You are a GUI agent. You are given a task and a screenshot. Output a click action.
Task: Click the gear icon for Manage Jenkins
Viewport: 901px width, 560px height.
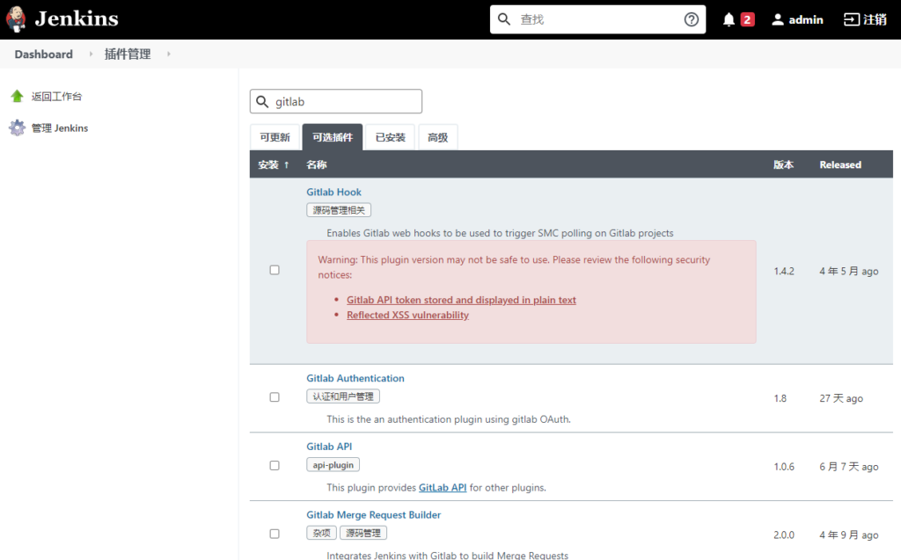tap(18, 127)
